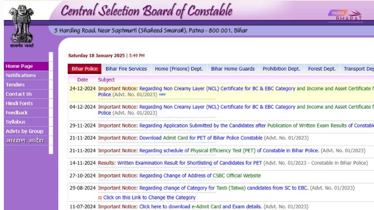Viewport: 374px width, 210px height.
Task: Click the date cell 27-10-2024
Action: tap(82, 175)
